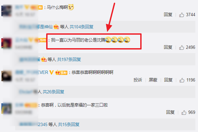The width and height of the screenshot is (198, 132).
Task: Expand 共15条回复 replies
Action: point(69,124)
